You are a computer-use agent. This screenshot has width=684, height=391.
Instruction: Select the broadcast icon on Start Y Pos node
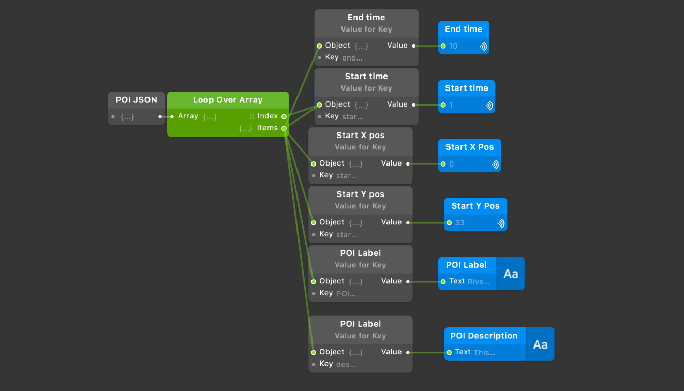[x=500, y=223]
